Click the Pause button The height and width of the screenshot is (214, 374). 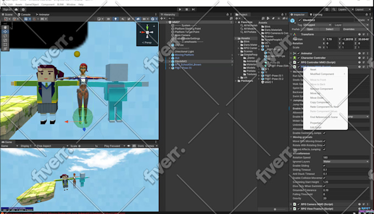186,9
